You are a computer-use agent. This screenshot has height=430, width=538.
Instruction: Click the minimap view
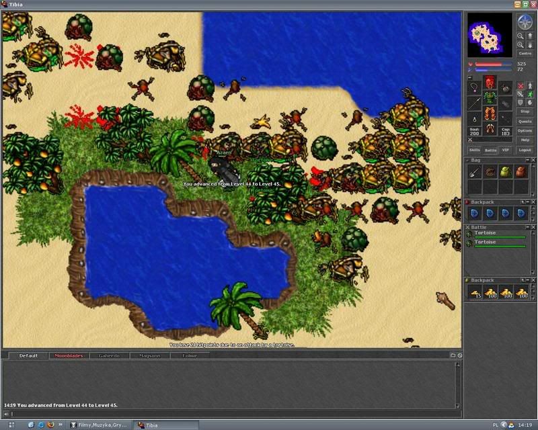490,34
